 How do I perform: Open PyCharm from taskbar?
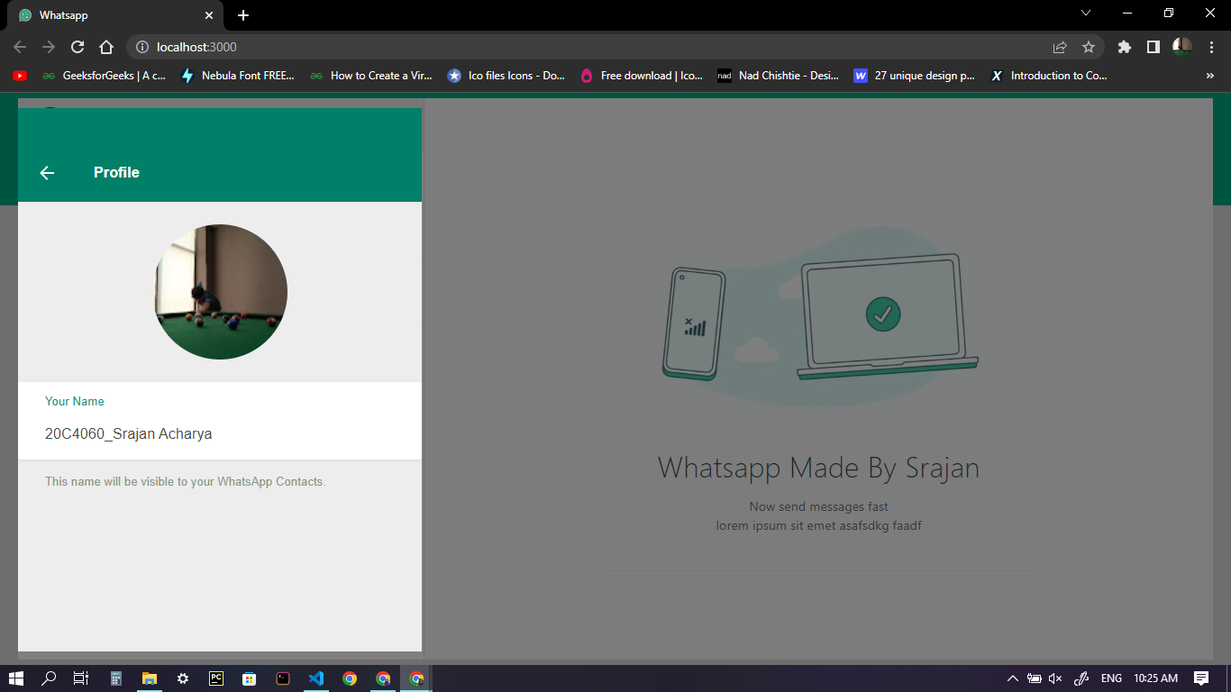[x=216, y=678]
